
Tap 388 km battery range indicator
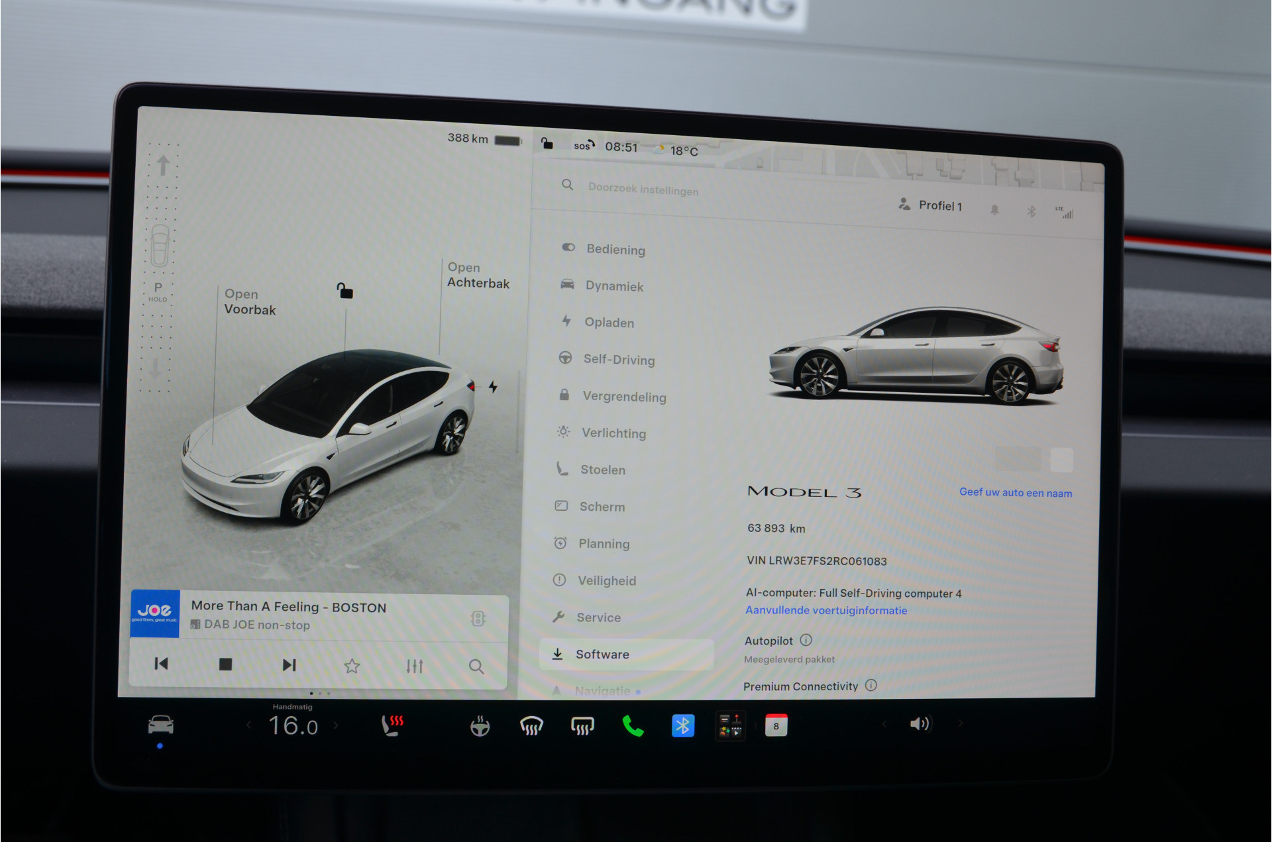pyautogui.click(x=484, y=139)
